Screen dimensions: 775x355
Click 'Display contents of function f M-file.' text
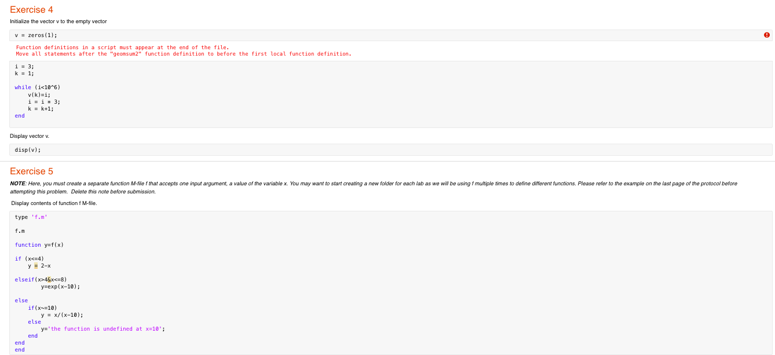[x=55, y=203]
